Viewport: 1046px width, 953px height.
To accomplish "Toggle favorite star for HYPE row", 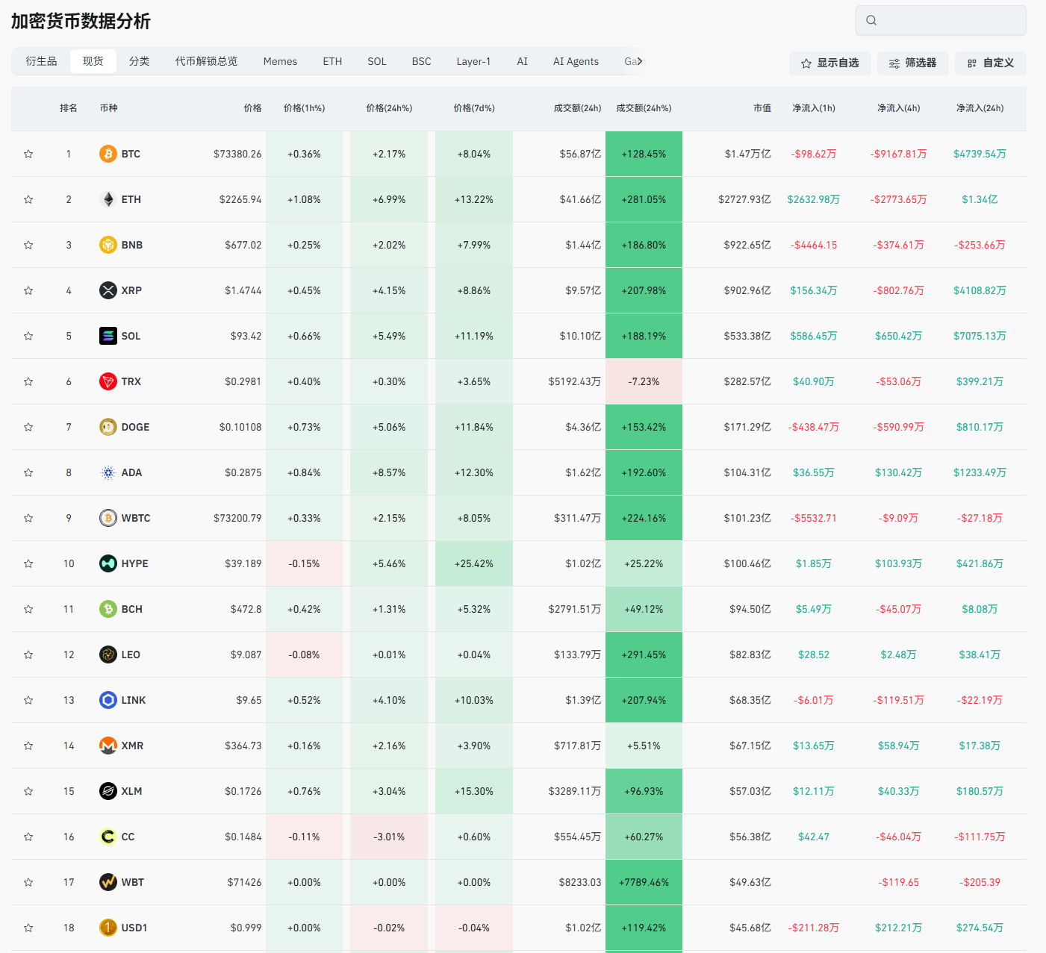I will (28, 563).
